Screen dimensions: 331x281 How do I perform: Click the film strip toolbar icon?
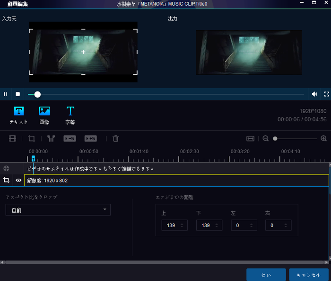[12, 139]
